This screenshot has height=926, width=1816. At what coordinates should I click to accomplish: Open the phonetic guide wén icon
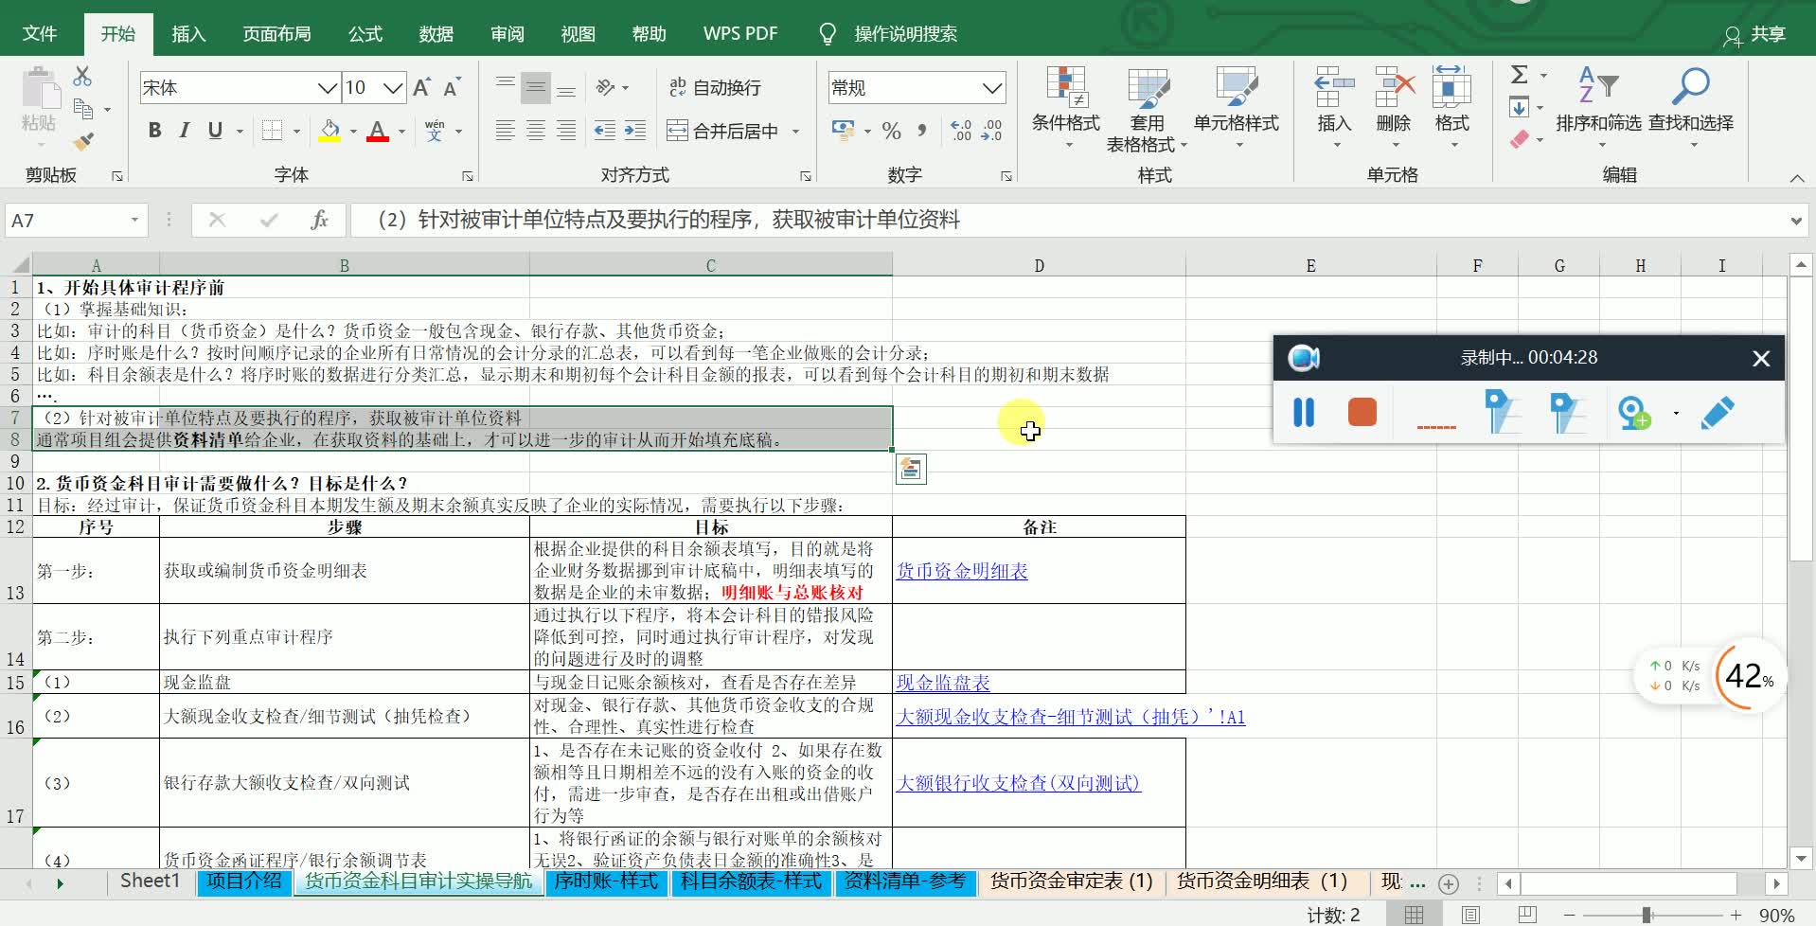click(x=435, y=131)
